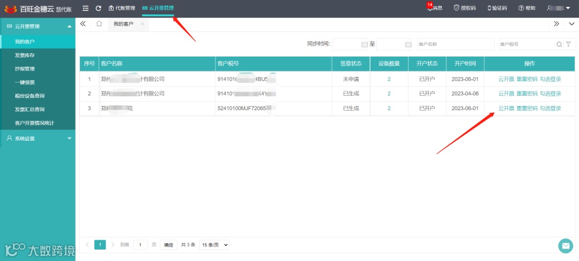Click the double-right arrow tab scroll icon
Viewport: 579px width, 261px height.
pyautogui.click(x=556, y=24)
